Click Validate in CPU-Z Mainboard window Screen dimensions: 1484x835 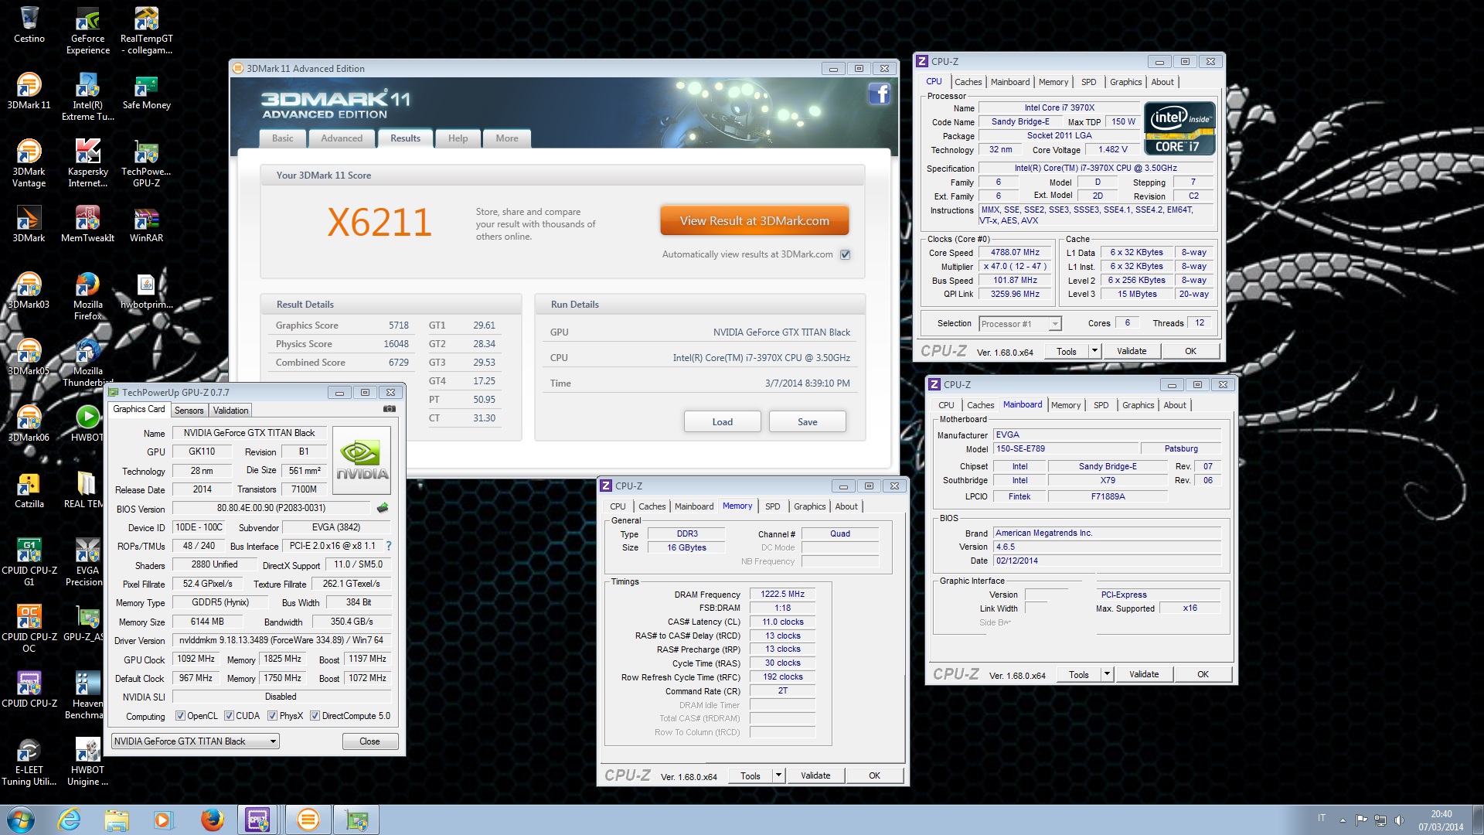[1144, 674]
